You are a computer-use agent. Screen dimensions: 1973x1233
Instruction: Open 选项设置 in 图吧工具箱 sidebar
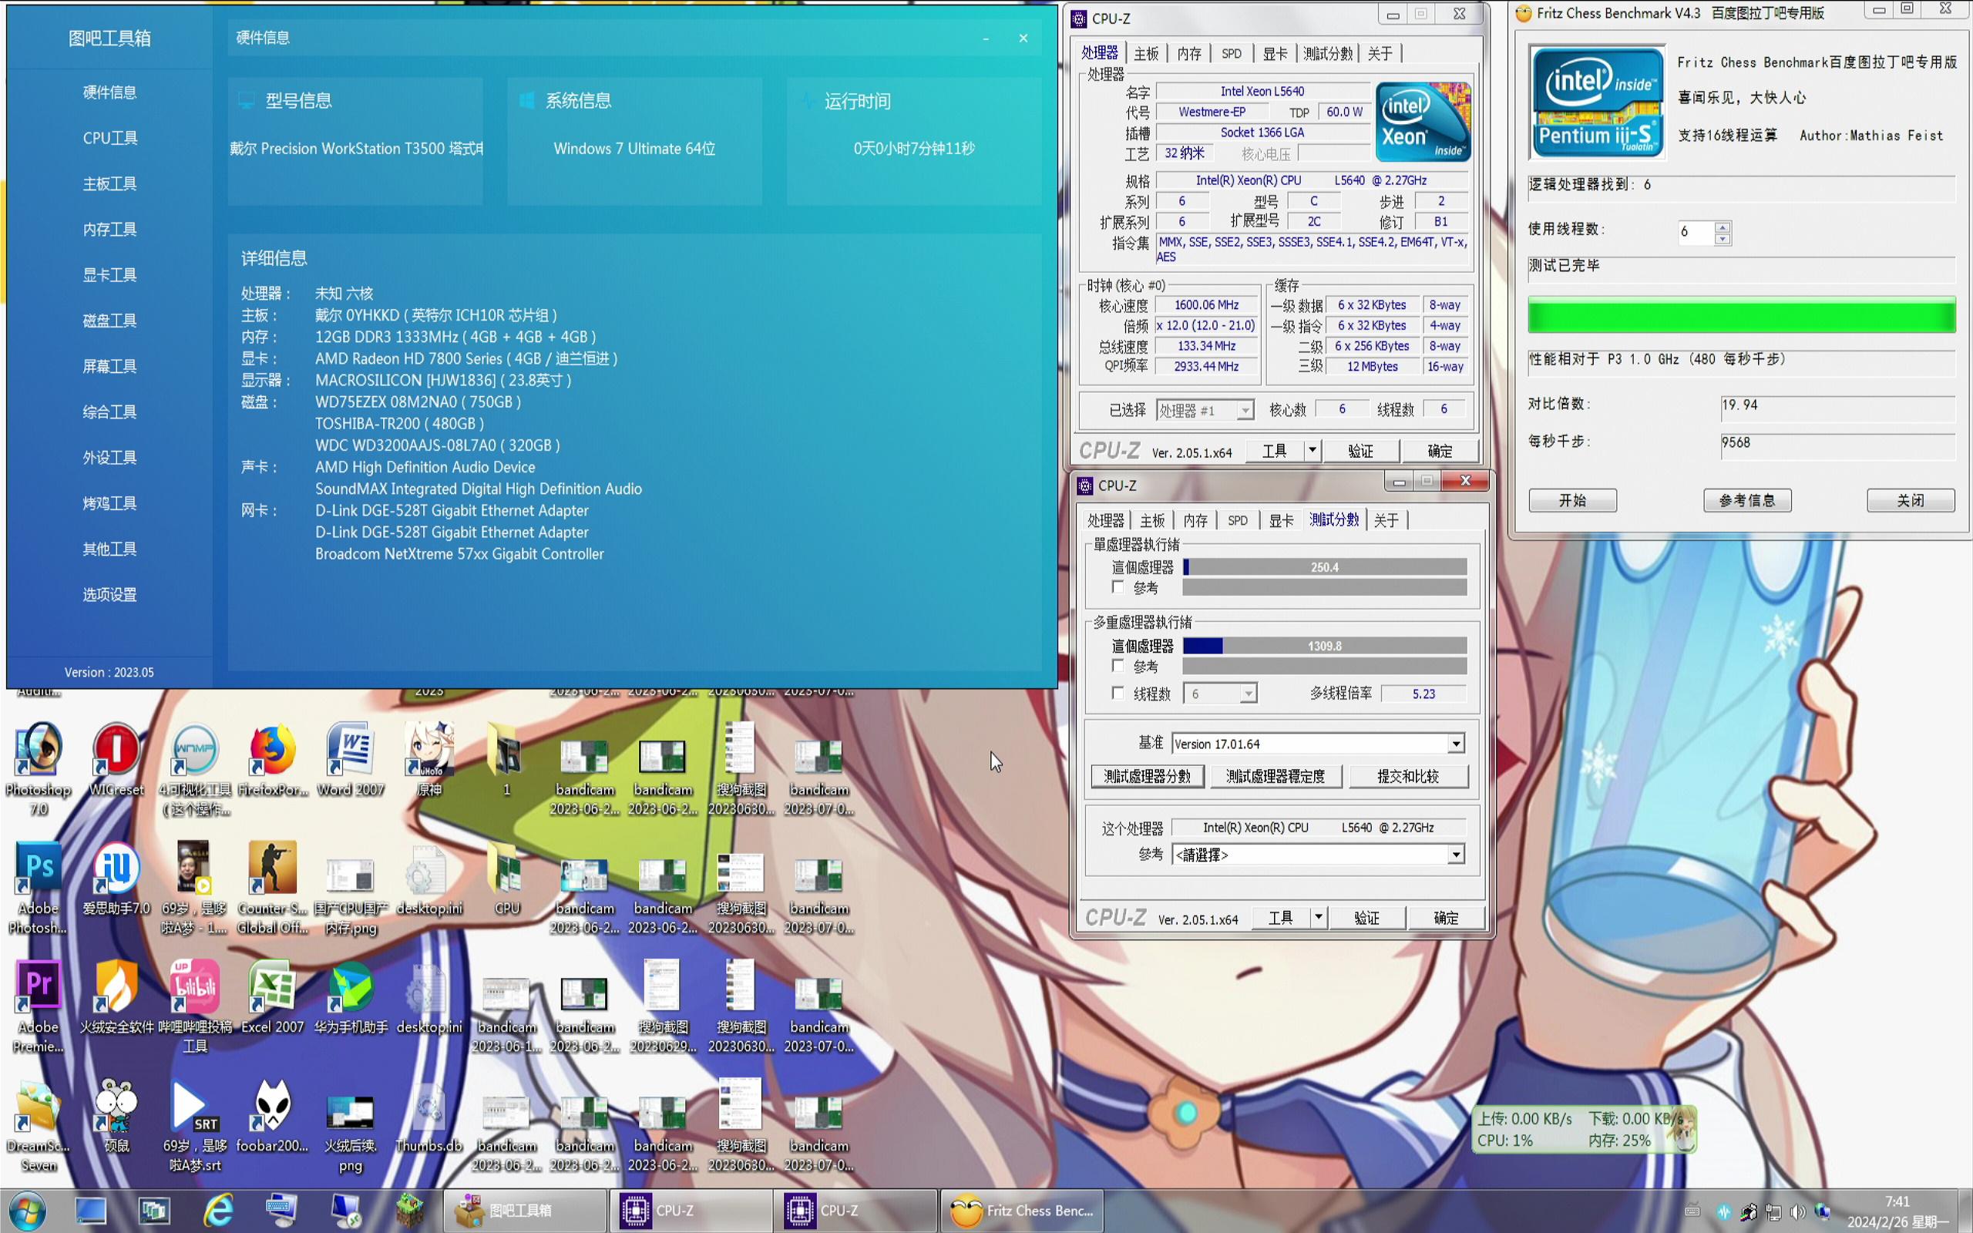[x=109, y=594]
